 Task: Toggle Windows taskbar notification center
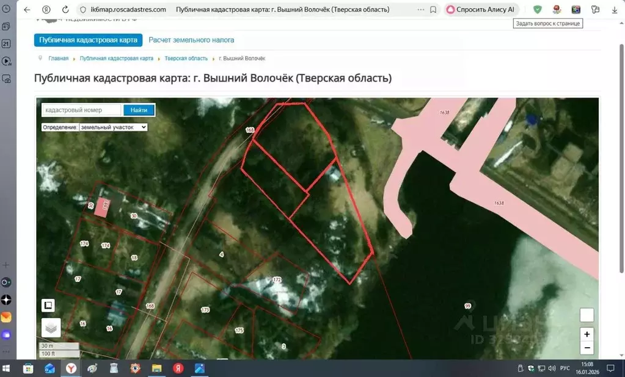pos(610,368)
